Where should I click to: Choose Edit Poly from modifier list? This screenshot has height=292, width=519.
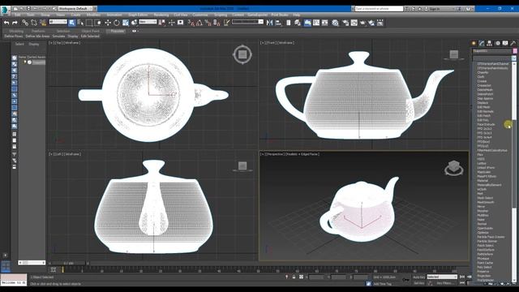coord(483,120)
